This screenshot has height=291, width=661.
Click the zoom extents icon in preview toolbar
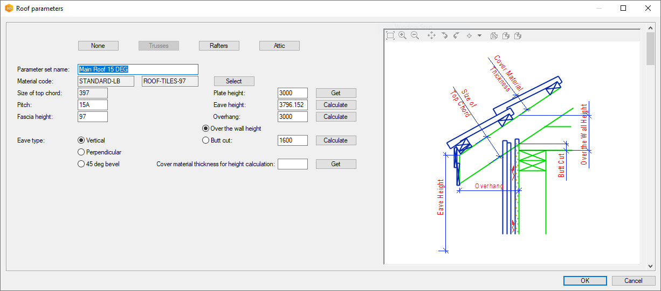(391, 36)
